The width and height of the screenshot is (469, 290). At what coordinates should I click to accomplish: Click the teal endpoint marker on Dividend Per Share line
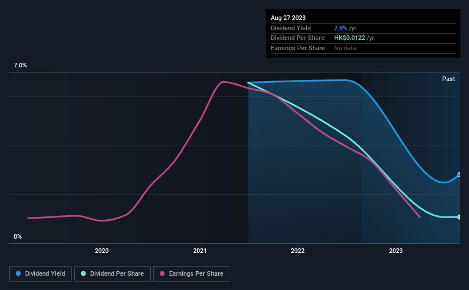pos(459,217)
